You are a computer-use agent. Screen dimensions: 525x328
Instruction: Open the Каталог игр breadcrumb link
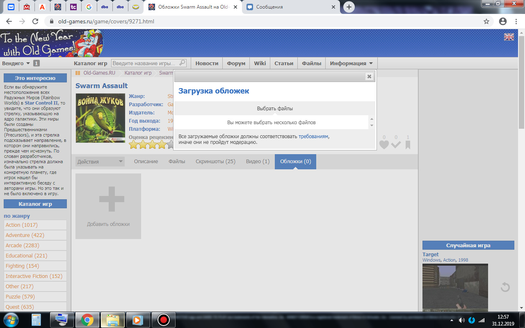coord(138,73)
